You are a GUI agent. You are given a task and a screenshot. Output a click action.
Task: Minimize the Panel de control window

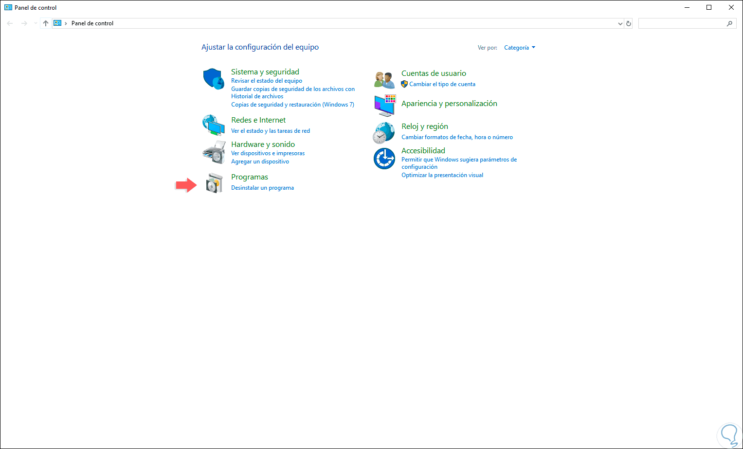(x=687, y=7)
